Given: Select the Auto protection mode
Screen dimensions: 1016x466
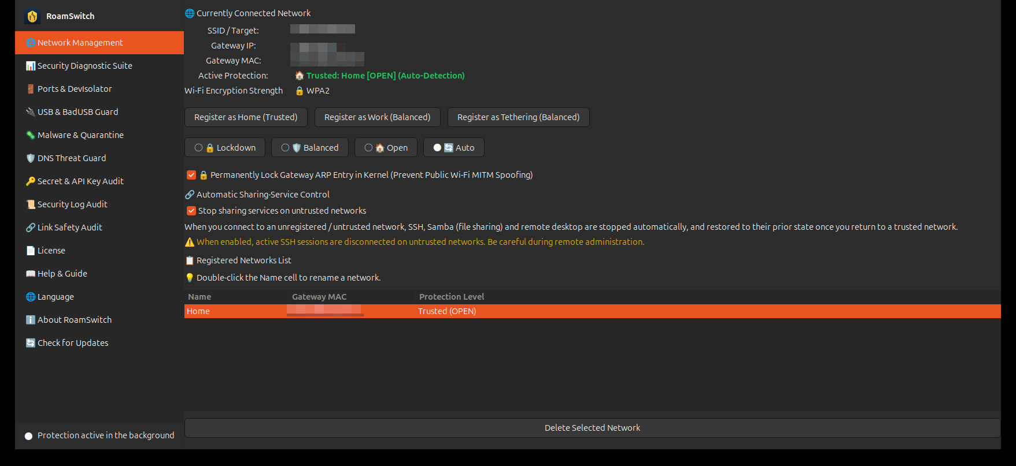Looking at the screenshot, I should [454, 147].
